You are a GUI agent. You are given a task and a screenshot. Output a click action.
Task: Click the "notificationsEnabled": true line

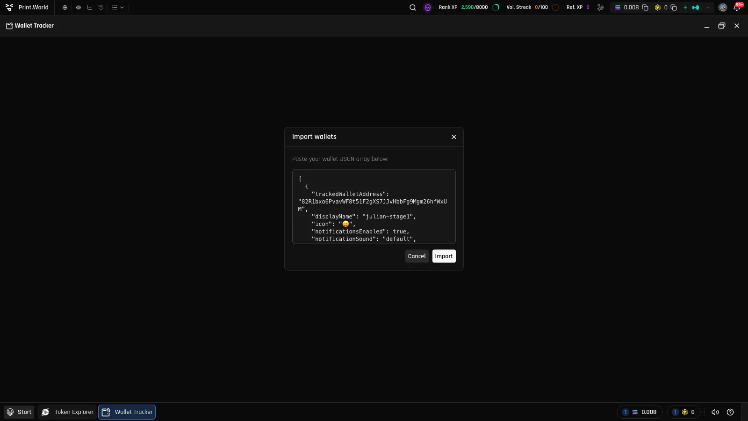click(x=360, y=232)
